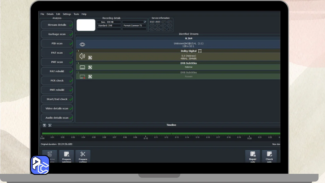325x183 pixels.
Task: Open the Help menu
Action: pos(84,14)
